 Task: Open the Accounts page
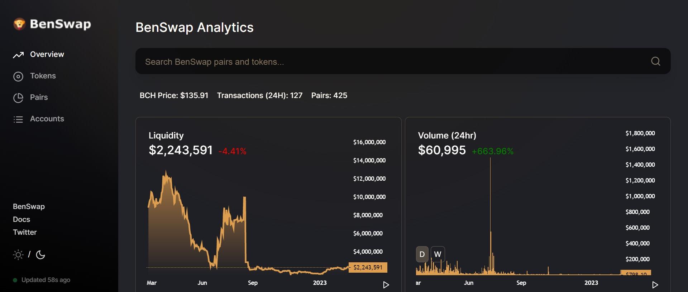(47, 119)
